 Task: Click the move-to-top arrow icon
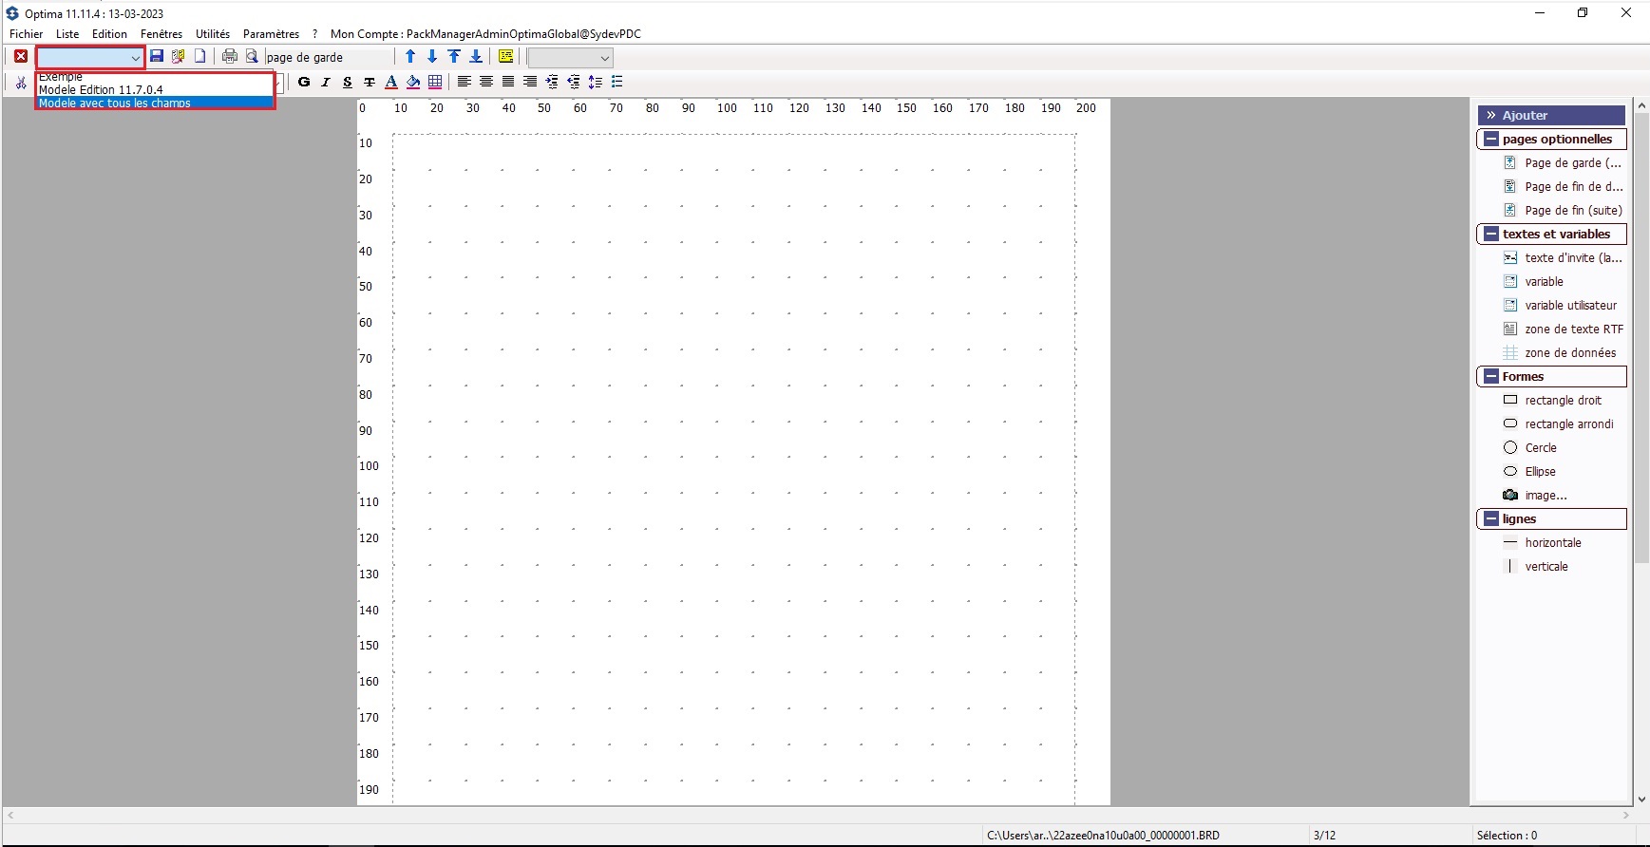point(454,57)
